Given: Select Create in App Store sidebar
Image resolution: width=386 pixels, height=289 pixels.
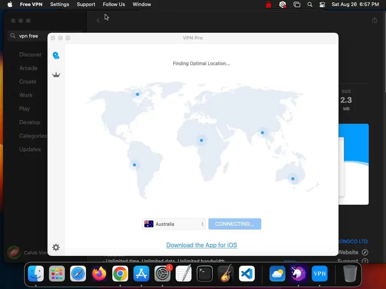Looking at the screenshot, I should (x=28, y=82).
